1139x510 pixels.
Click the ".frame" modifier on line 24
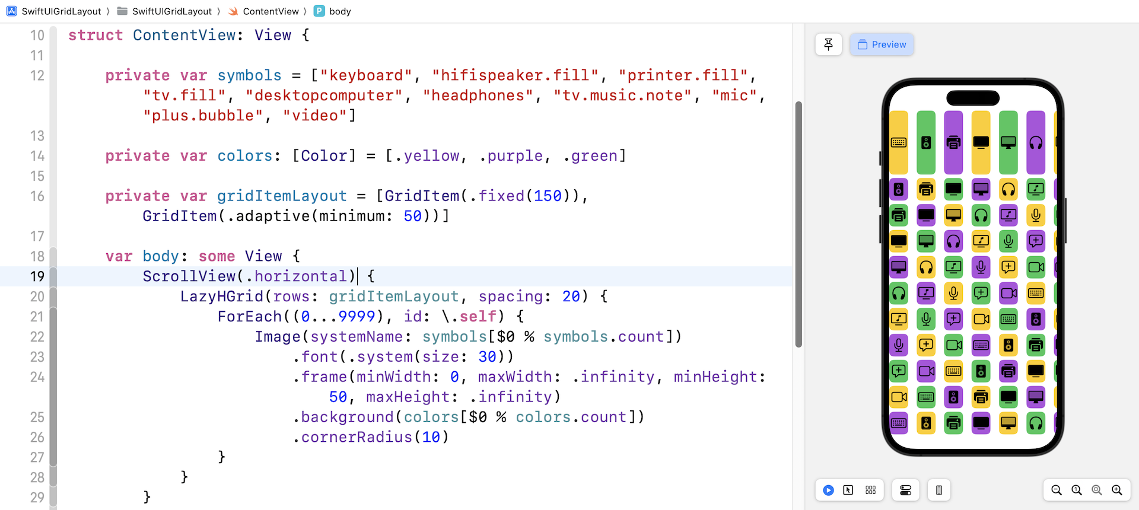(320, 377)
